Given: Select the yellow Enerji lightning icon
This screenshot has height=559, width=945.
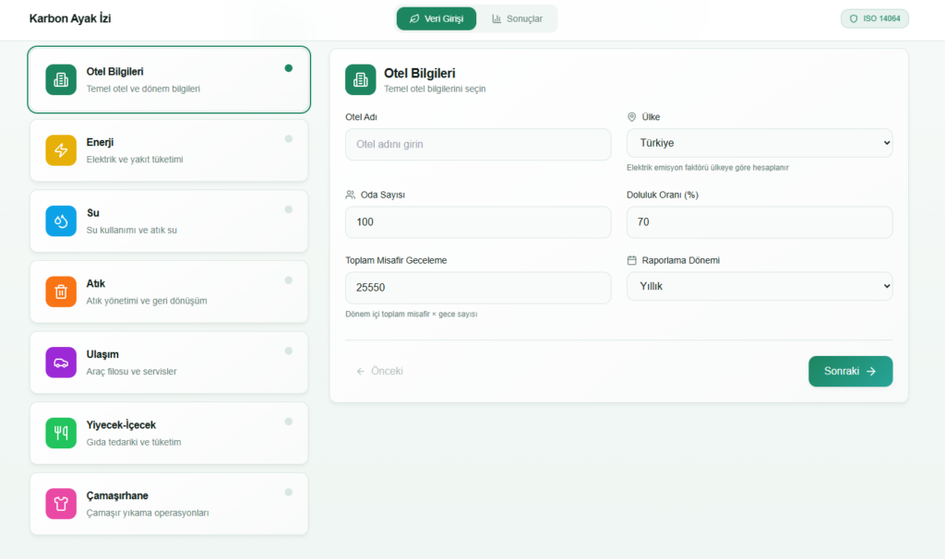Looking at the screenshot, I should [x=61, y=150].
